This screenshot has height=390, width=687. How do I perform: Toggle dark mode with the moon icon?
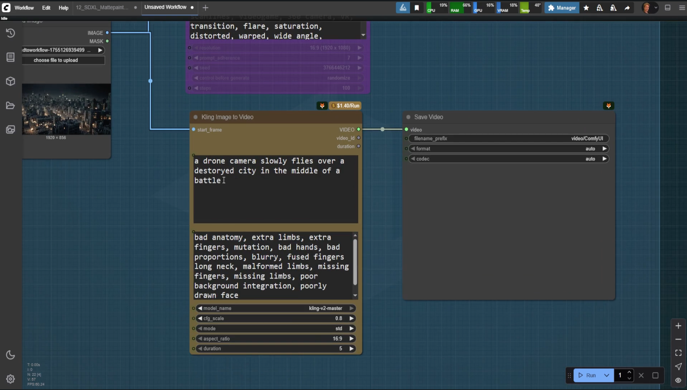click(10, 355)
